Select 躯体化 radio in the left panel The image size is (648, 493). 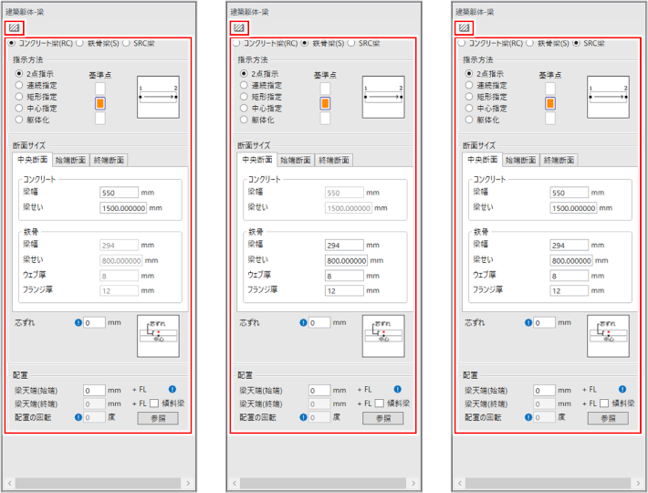coord(18,119)
